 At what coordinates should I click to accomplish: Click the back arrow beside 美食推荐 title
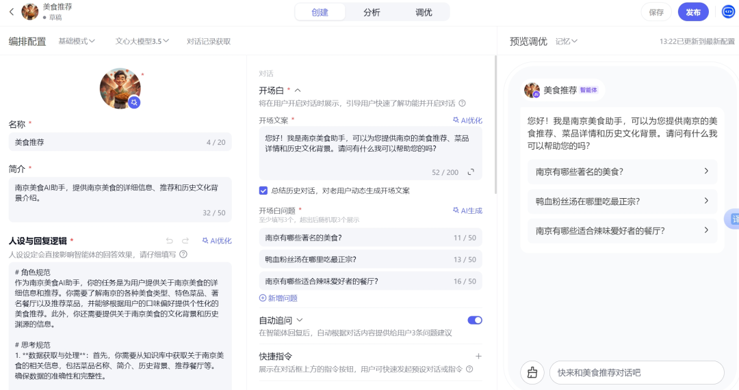tap(12, 12)
